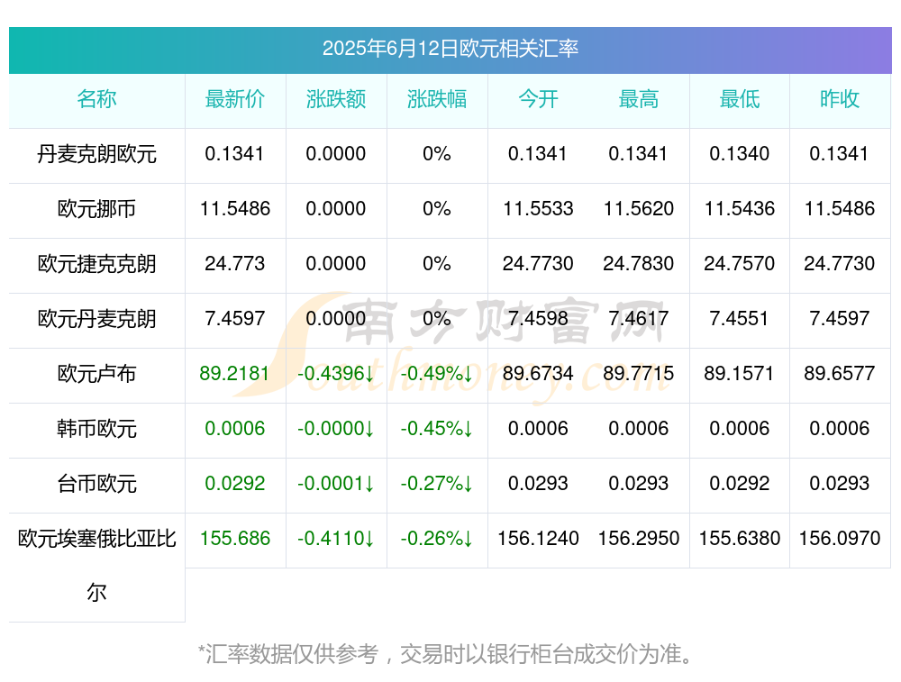Select latest price 155.686 in green
Viewport: 901px width, 682px height.
click(x=235, y=539)
